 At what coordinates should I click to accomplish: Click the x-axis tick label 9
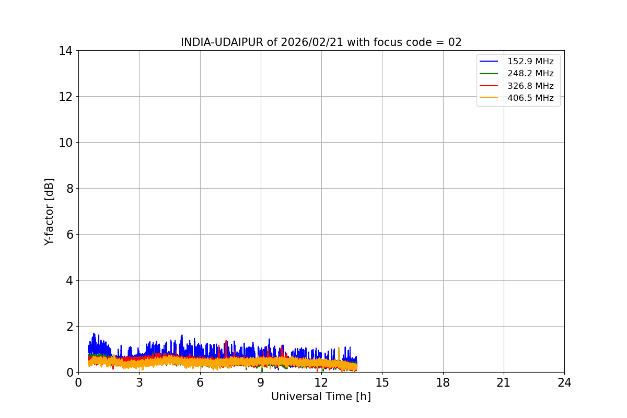[x=261, y=382]
